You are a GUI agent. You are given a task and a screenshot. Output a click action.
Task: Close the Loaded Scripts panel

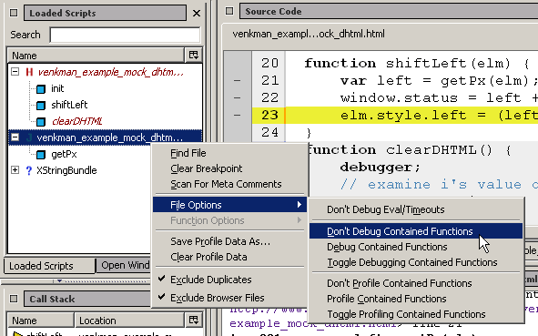[197, 13]
